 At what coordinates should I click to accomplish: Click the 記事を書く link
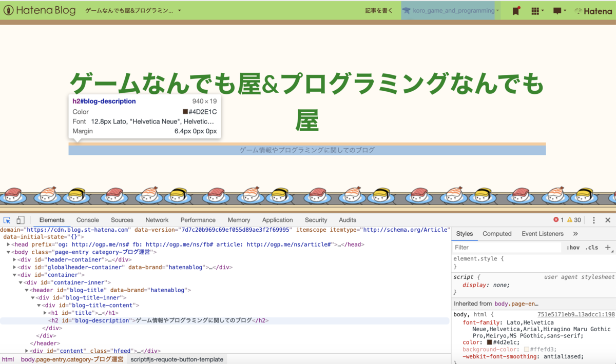(x=379, y=10)
